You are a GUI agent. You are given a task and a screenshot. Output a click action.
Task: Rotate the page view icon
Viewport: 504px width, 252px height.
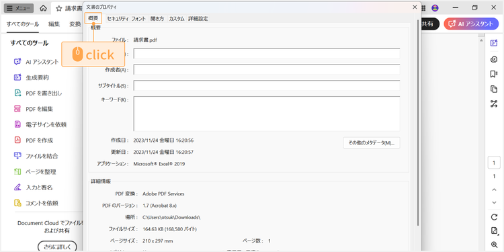494,217
